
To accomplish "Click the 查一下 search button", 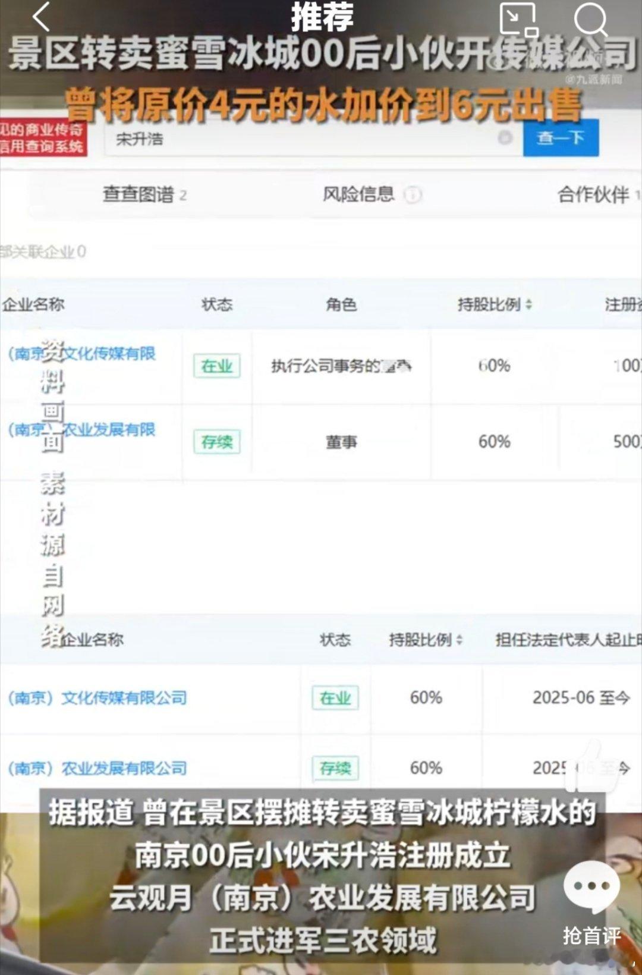I will coord(561,138).
